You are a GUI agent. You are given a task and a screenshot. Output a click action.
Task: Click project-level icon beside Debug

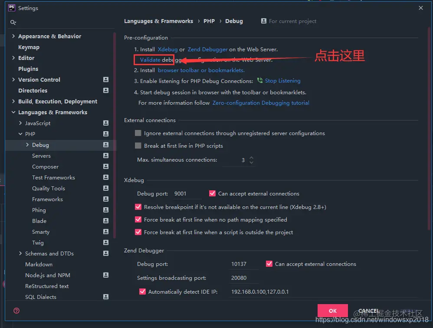pos(106,145)
